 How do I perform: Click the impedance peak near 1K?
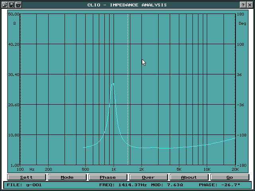(113, 84)
